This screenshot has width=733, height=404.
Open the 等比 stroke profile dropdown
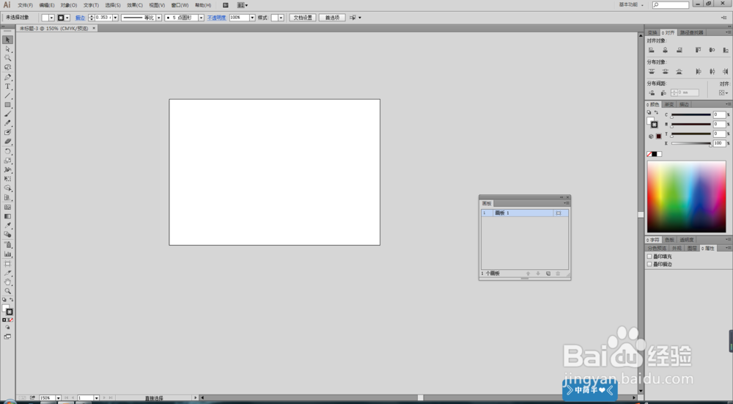[x=158, y=18]
